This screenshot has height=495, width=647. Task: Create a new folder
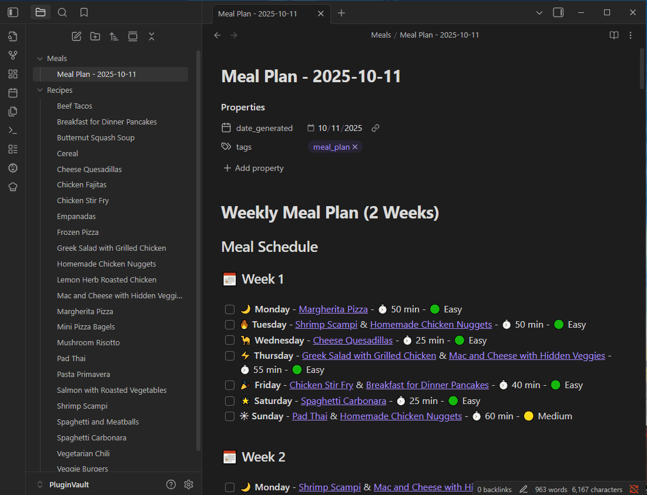(95, 36)
